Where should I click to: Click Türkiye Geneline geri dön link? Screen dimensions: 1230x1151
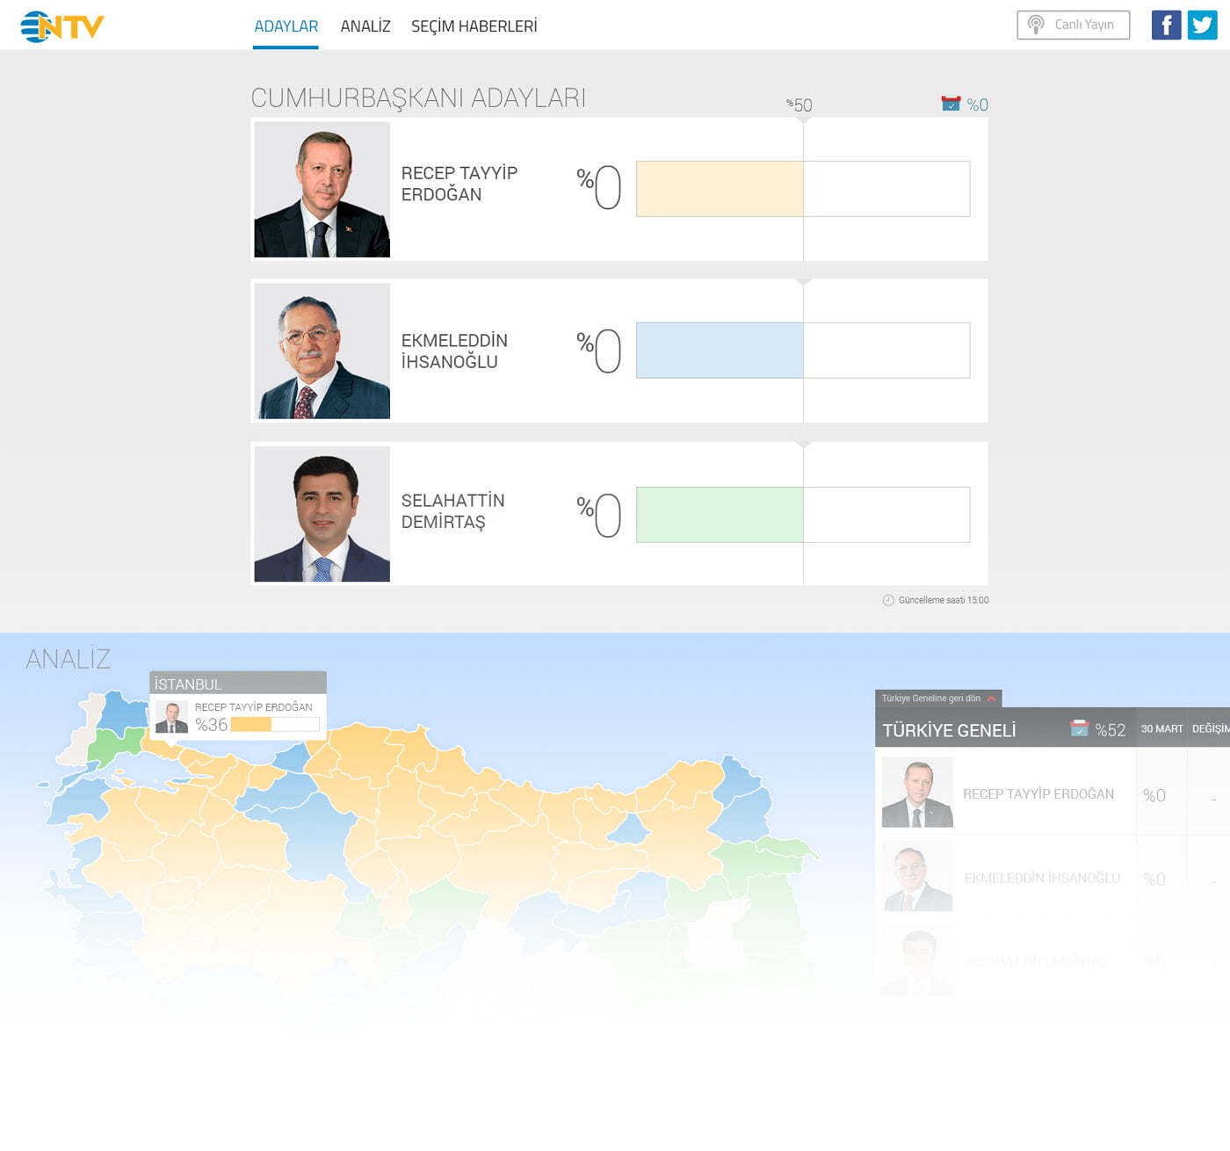(x=931, y=699)
